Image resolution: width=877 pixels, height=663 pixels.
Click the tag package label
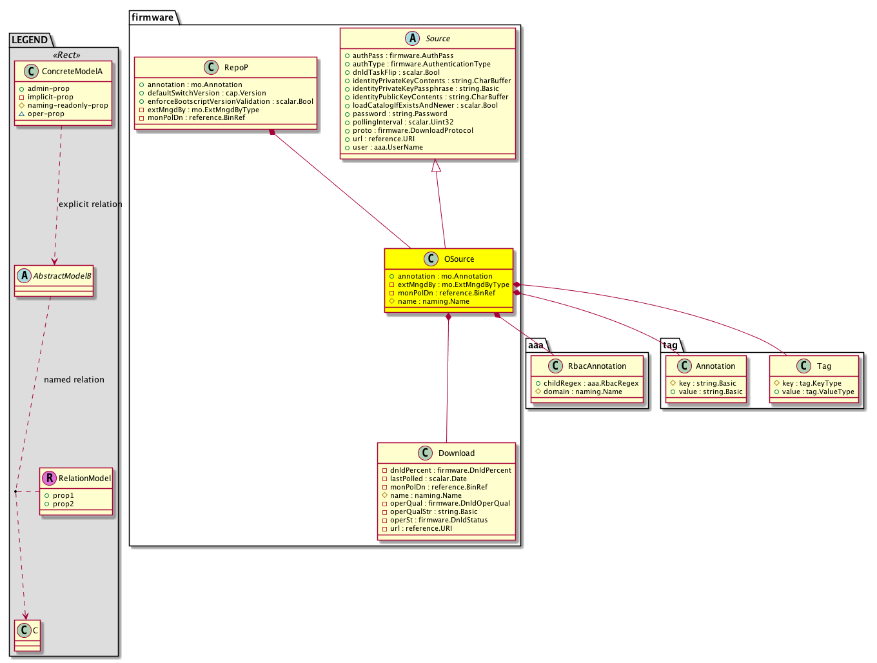coord(670,345)
